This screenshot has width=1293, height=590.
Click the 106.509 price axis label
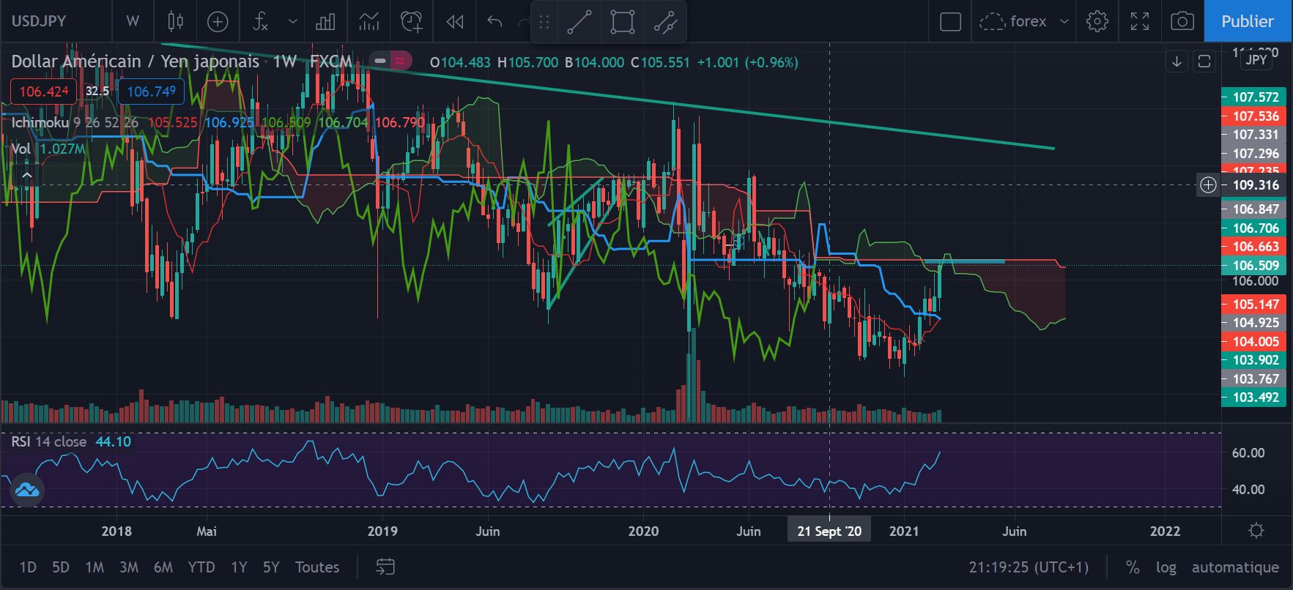point(1255,266)
